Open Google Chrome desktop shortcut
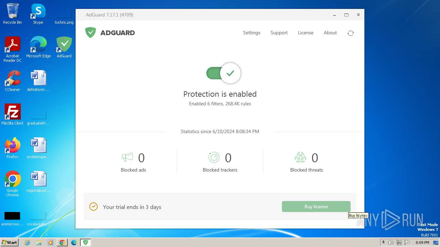Image resolution: width=440 pixels, height=247 pixels. [x=12, y=184]
